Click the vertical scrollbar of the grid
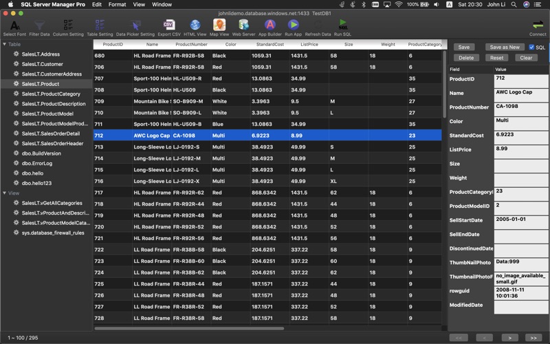This screenshot has height=344, width=550. coord(444,84)
